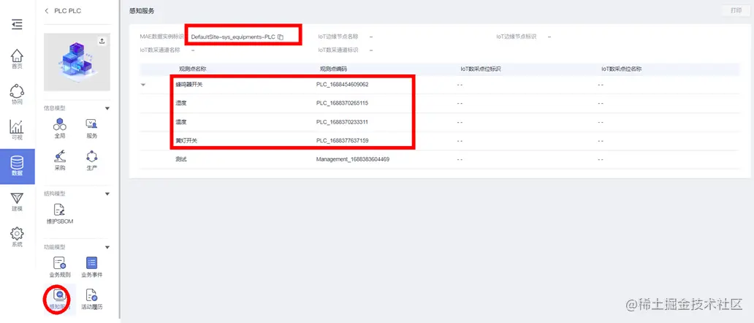754x323 pixels.
Task: Select the 测试 observation point name
Action: (180, 159)
